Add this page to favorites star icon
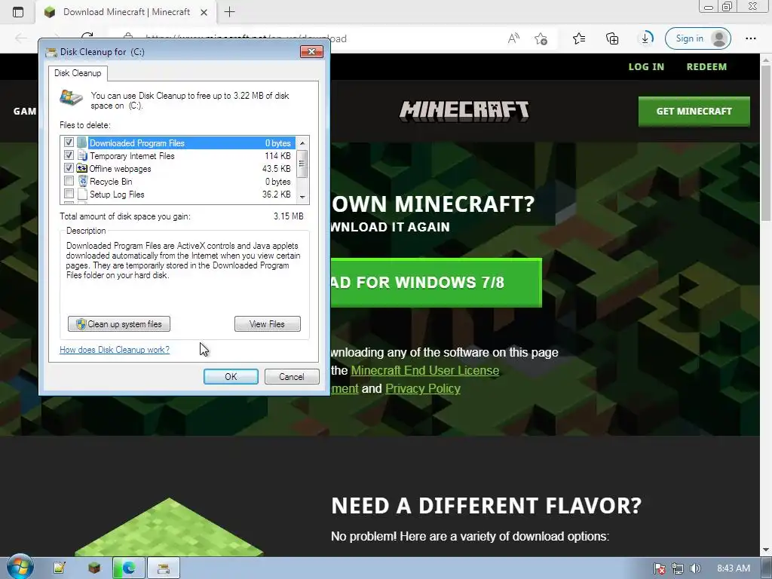Image resolution: width=772 pixels, height=579 pixels. coord(541,38)
